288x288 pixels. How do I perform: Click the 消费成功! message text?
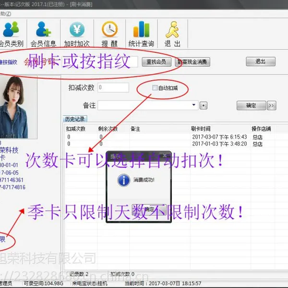point(144,180)
